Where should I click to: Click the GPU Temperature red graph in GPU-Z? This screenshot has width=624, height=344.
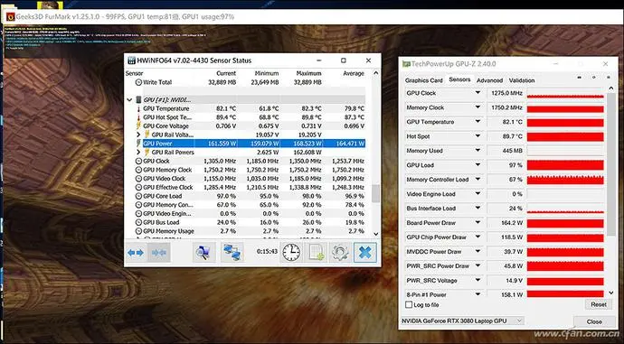point(565,122)
